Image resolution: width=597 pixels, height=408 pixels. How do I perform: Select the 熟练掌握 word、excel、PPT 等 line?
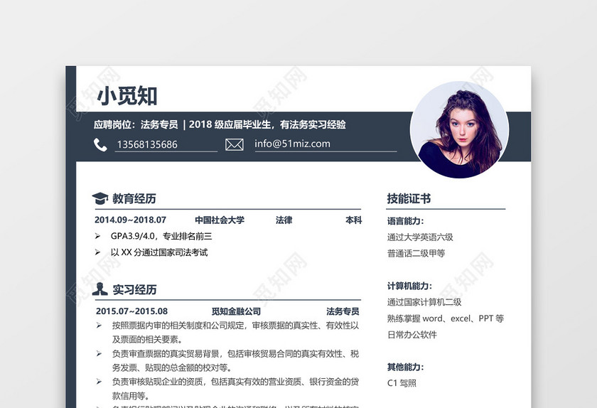pyautogui.click(x=446, y=318)
